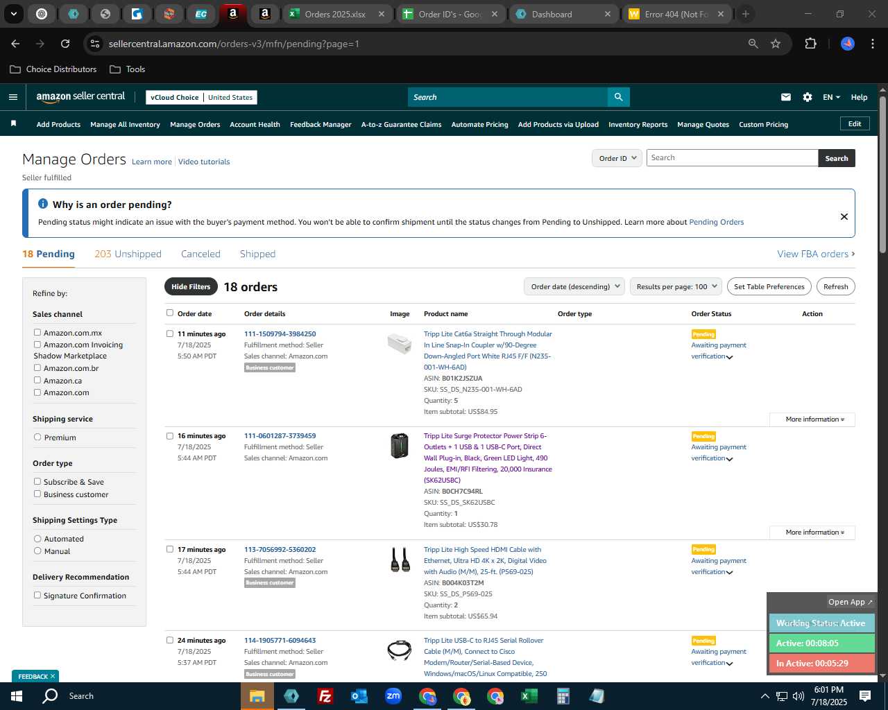Open the Chrome three-dot menu
This screenshot has width=888, height=710.
tap(871, 44)
